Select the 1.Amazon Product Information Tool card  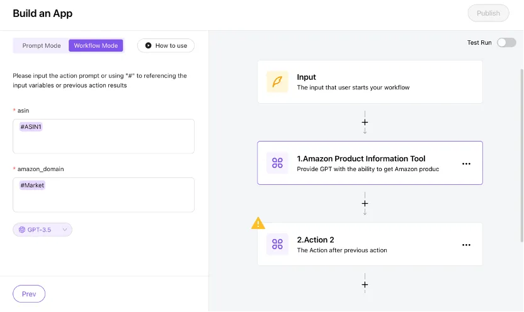pyautogui.click(x=370, y=163)
